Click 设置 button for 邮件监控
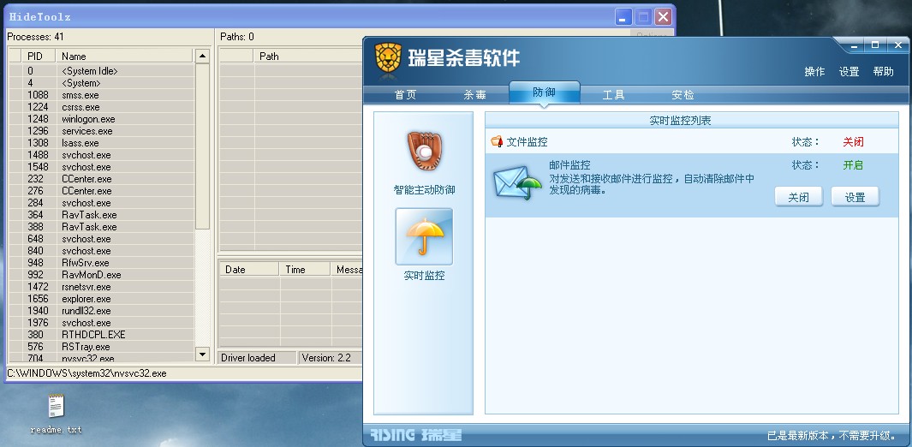Image resolution: width=912 pixels, height=447 pixels. (x=855, y=197)
